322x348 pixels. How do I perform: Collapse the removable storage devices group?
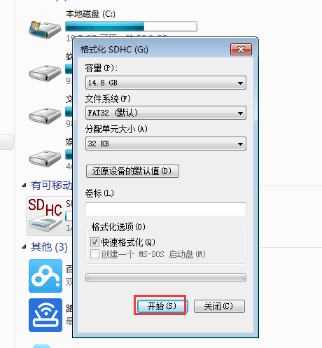(24, 186)
